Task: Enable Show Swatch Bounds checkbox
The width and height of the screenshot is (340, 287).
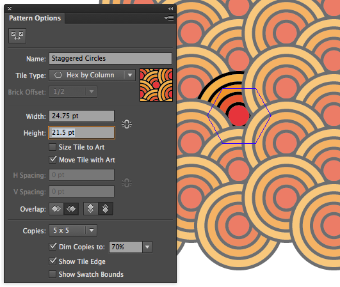Action: click(x=53, y=274)
